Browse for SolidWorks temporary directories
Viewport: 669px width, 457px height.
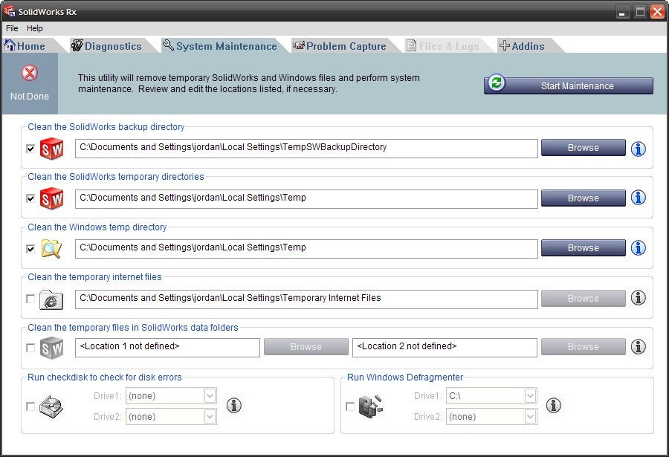[x=584, y=198]
